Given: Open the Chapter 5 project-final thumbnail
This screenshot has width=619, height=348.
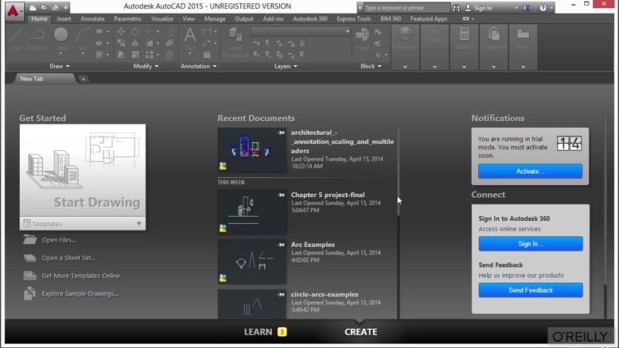Looking at the screenshot, I should pyautogui.click(x=252, y=212).
